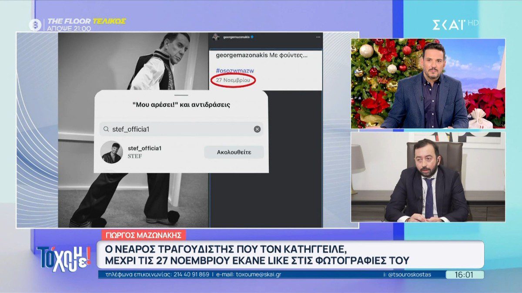Toggle following with the Ακολουθείτε button
This screenshot has height=293, width=522.
pos(233,152)
